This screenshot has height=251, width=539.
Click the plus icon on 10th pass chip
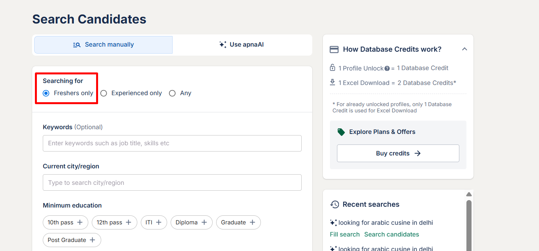tap(80, 222)
